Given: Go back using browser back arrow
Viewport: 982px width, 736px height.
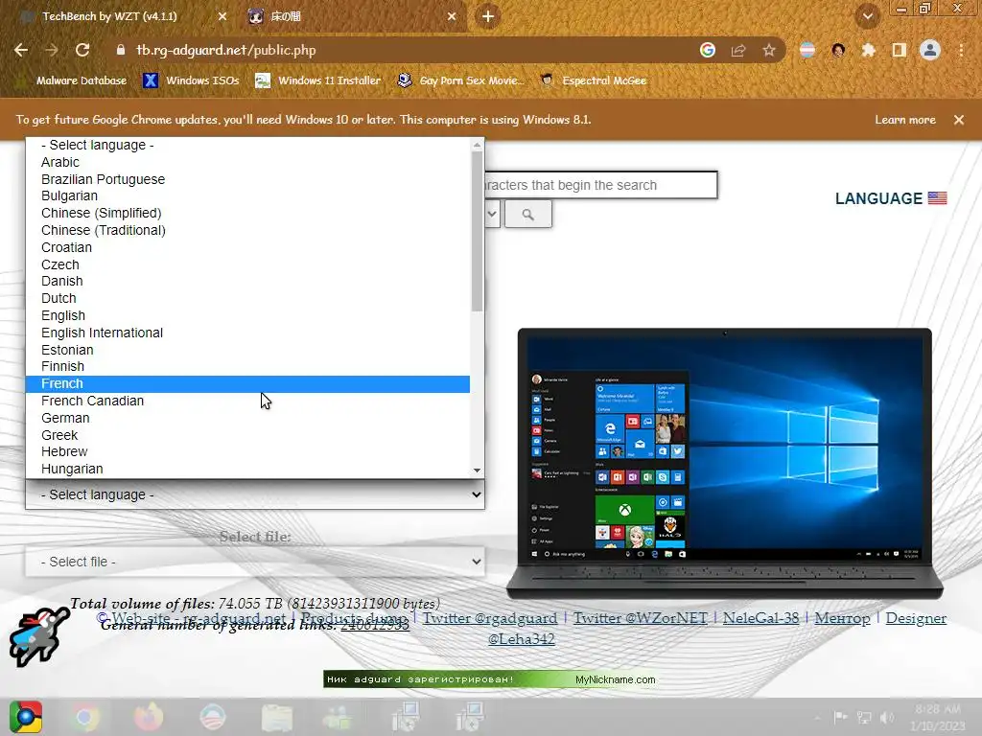Looking at the screenshot, I should click(x=21, y=50).
